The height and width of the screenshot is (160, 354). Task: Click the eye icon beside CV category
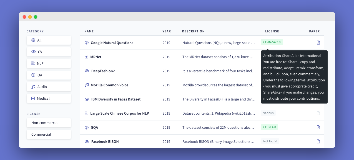click(33, 52)
